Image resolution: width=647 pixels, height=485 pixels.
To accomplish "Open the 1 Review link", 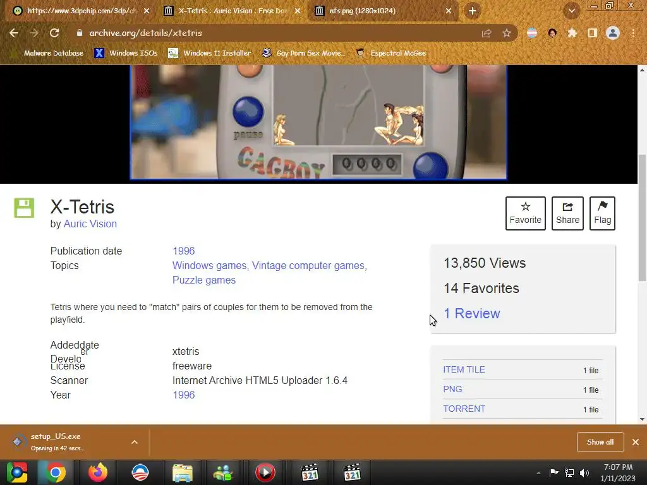I will 471,313.
